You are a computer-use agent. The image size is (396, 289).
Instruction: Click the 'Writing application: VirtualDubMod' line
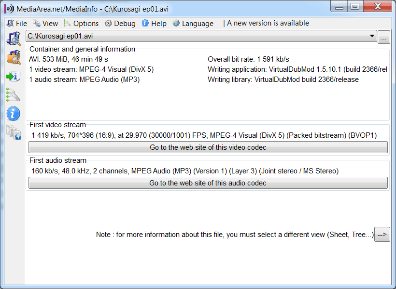297,69
